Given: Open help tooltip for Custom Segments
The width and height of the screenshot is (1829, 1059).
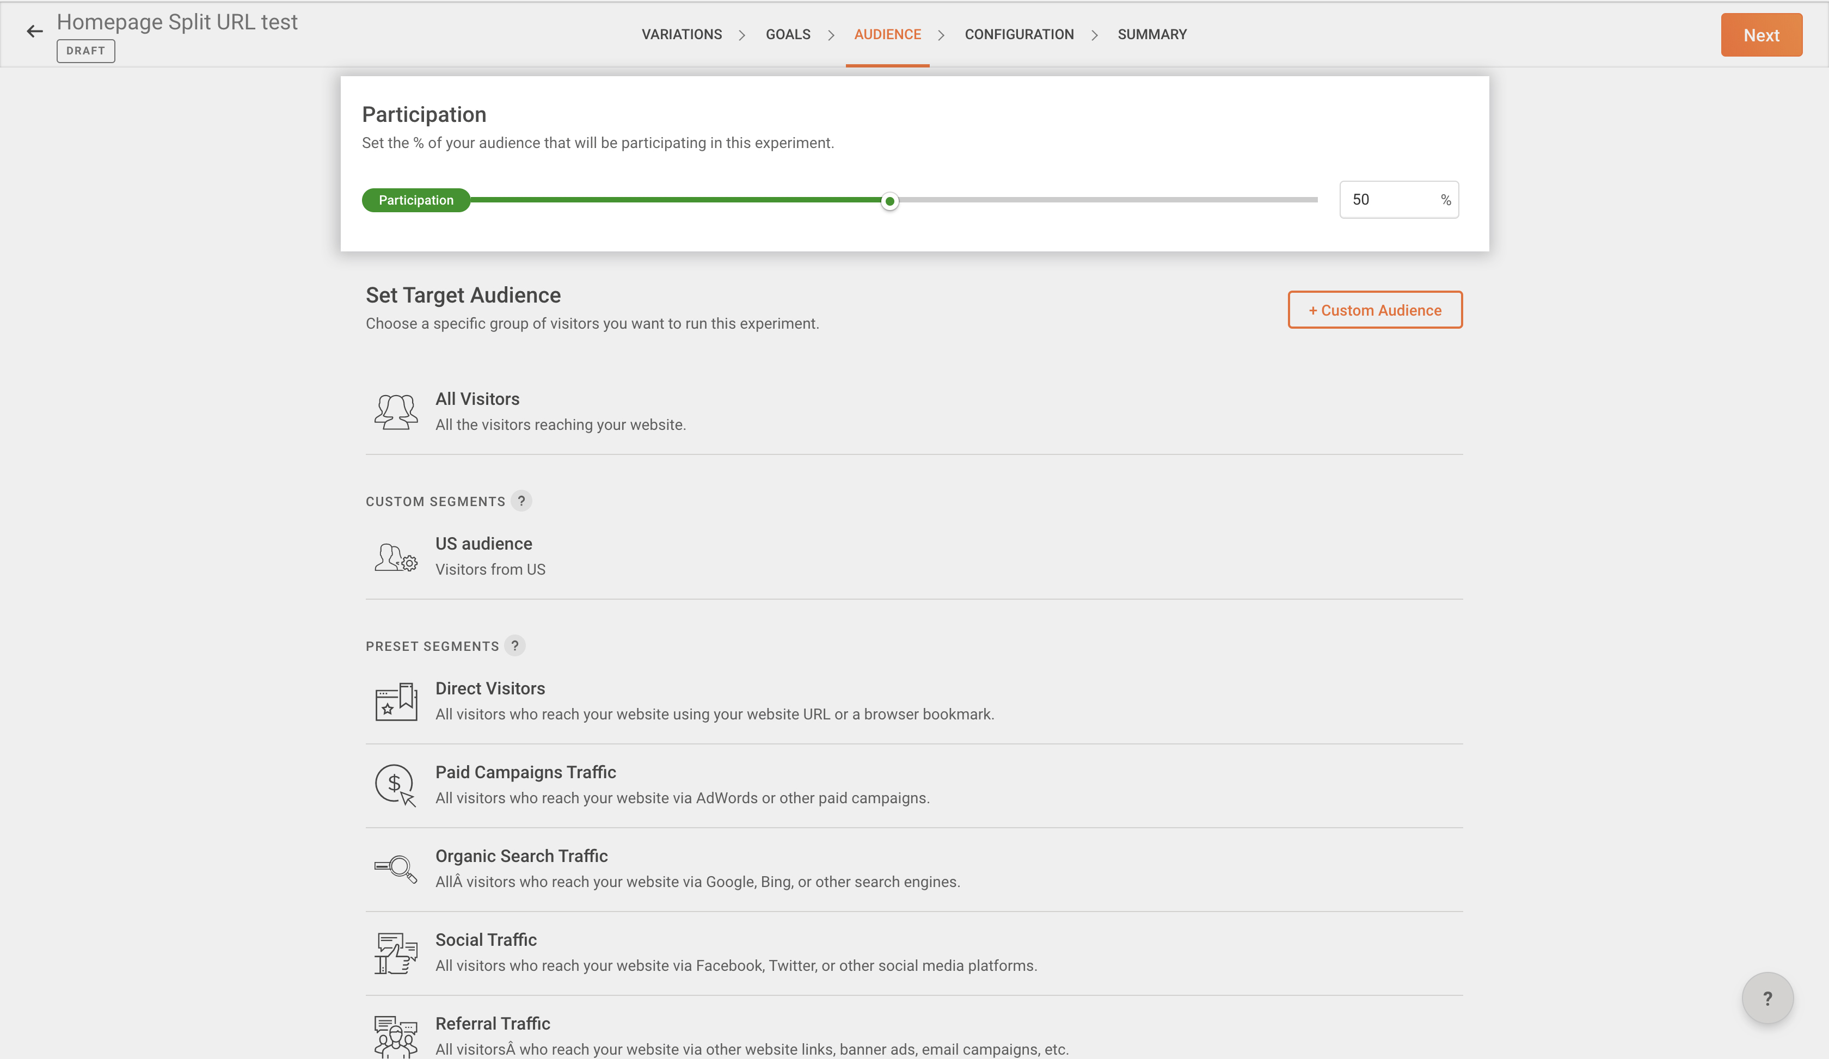Looking at the screenshot, I should click(521, 501).
